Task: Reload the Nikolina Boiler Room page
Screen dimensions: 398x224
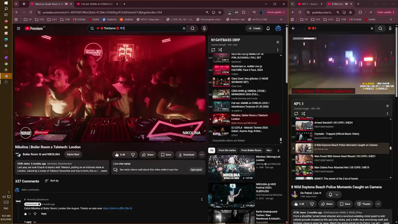Action: point(30,12)
